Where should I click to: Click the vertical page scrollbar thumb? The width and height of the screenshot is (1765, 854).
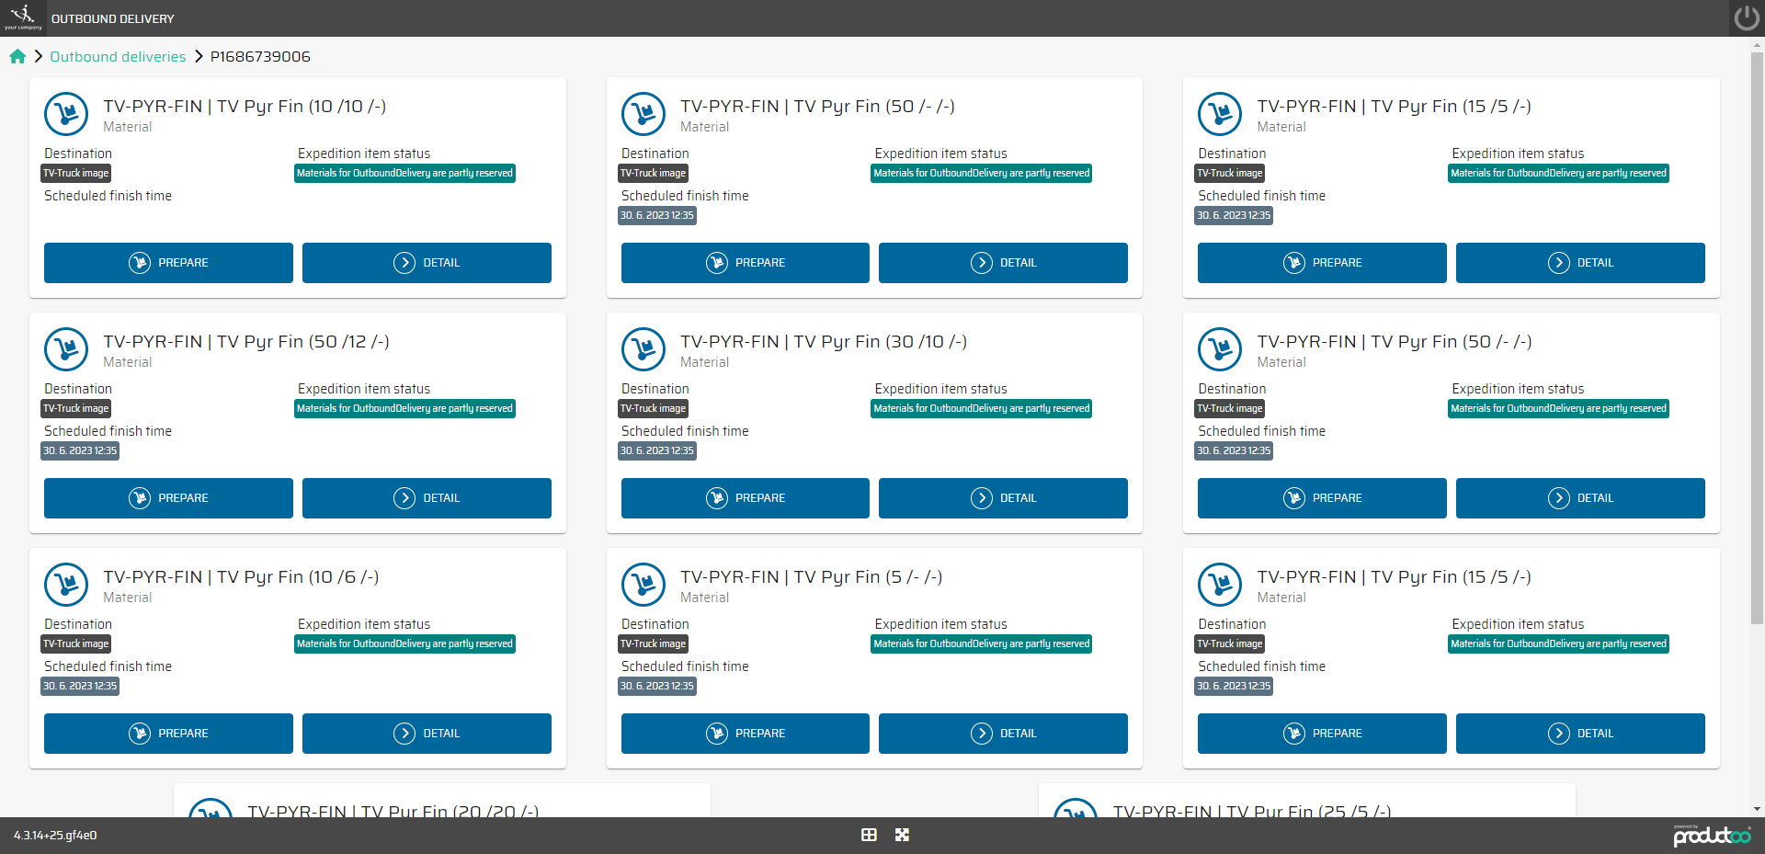coord(1757,331)
